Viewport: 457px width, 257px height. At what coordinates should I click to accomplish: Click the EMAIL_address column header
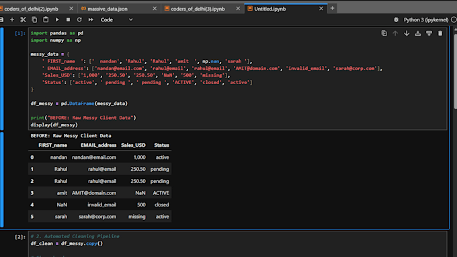tap(99, 145)
